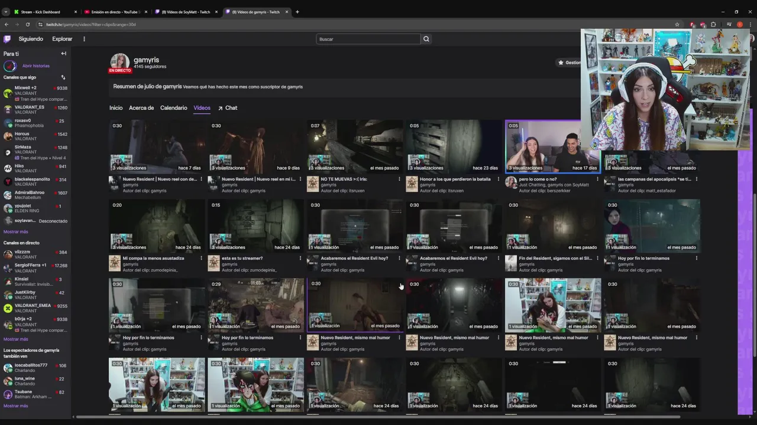The image size is (757, 425).
Task: Click the sort icon next to Canales que sigo
Action: [x=63, y=77]
